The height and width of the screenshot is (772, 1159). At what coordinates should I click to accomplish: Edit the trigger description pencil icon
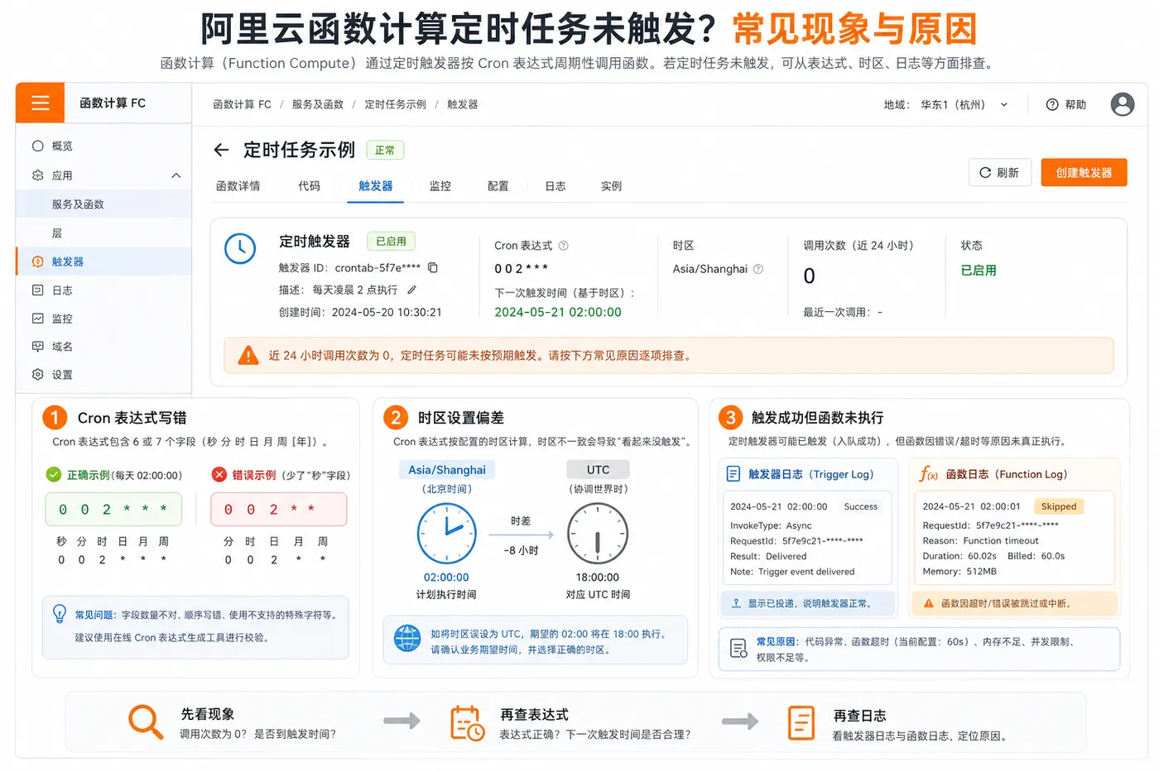point(412,290)
